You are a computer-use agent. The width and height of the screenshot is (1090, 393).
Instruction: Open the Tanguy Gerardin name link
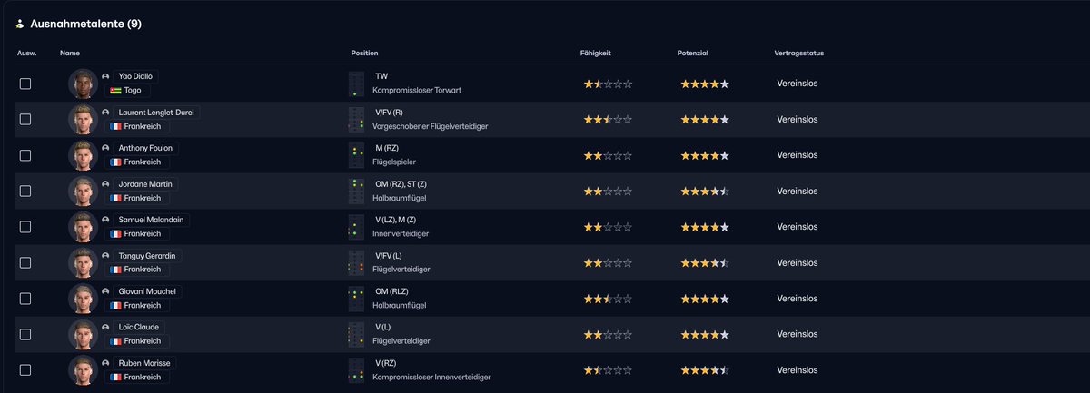click(149, 256)
